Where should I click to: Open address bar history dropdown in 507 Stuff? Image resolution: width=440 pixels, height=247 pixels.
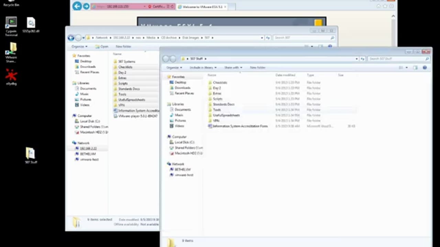356,59
